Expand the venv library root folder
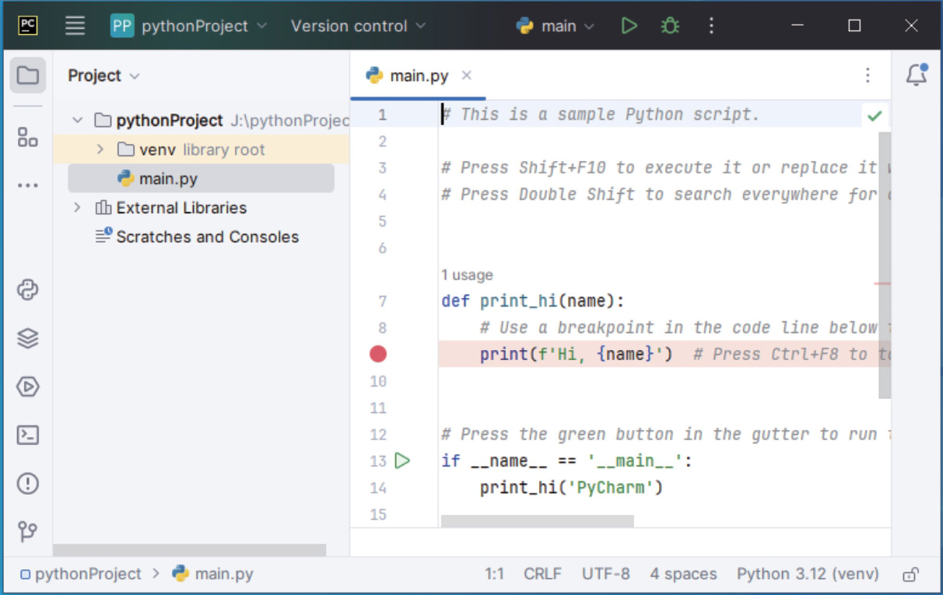This screenshot has height=595, width=943. 100,149
